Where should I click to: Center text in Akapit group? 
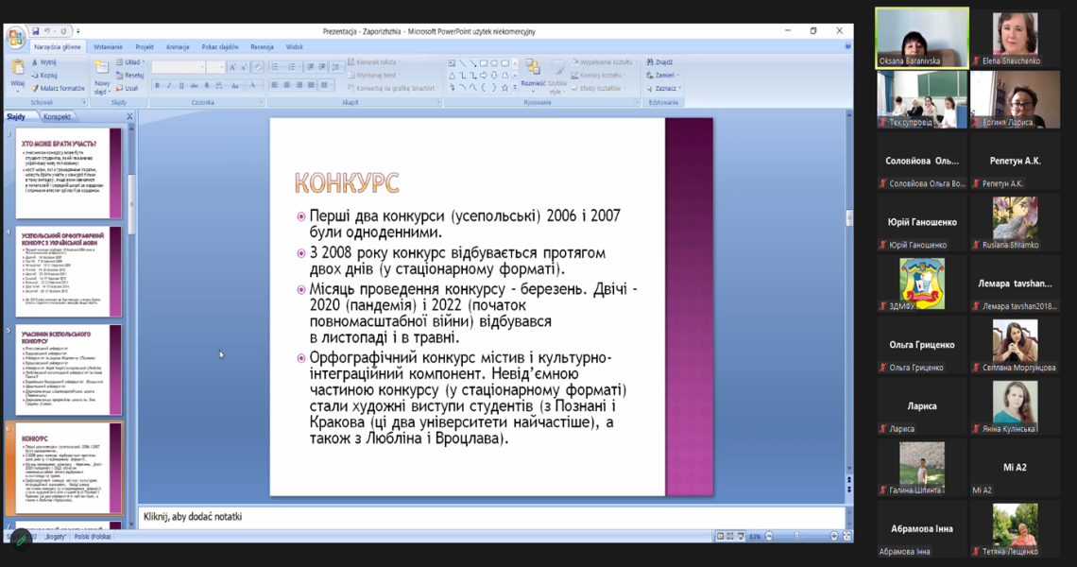pyautogui.click(x=286, y=84)
